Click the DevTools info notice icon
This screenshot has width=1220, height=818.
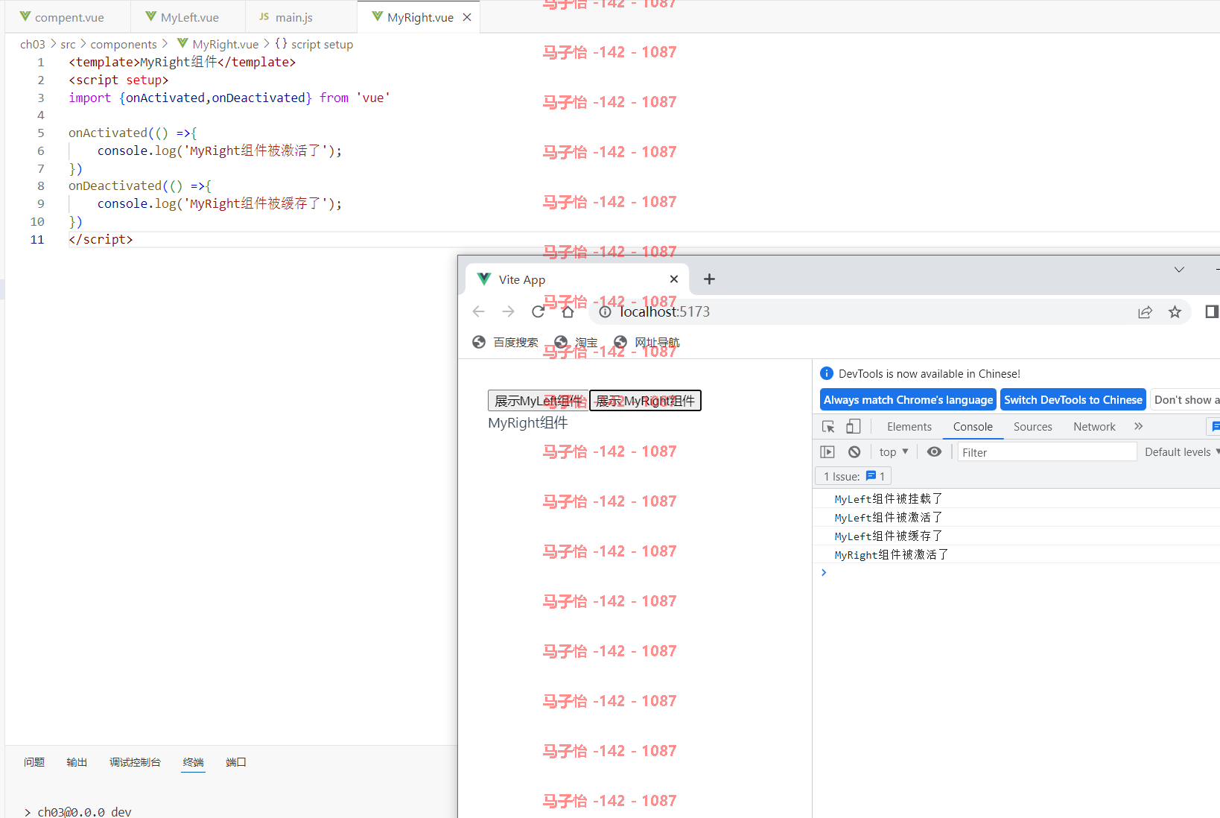pyautogui.click(x=827, y=373)
